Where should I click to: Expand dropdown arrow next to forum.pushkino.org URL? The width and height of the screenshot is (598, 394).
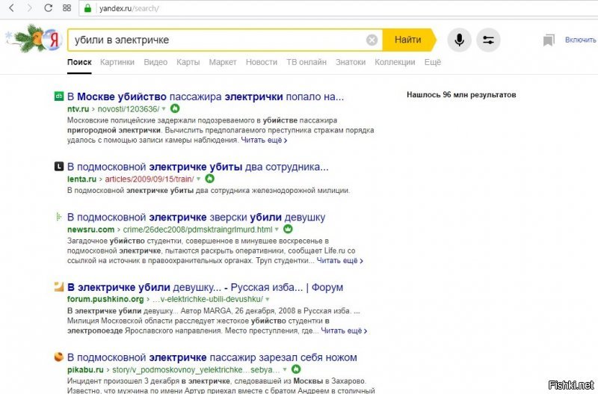[x=268, y=299]
